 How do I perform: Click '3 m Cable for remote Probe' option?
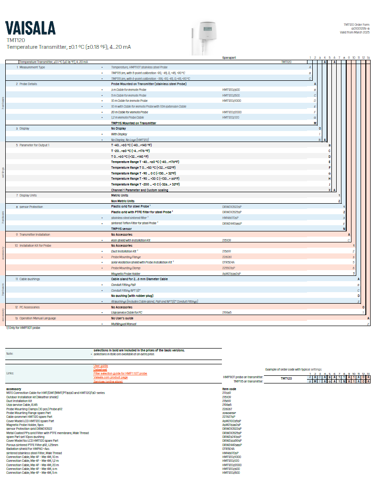tap(129, 89)
